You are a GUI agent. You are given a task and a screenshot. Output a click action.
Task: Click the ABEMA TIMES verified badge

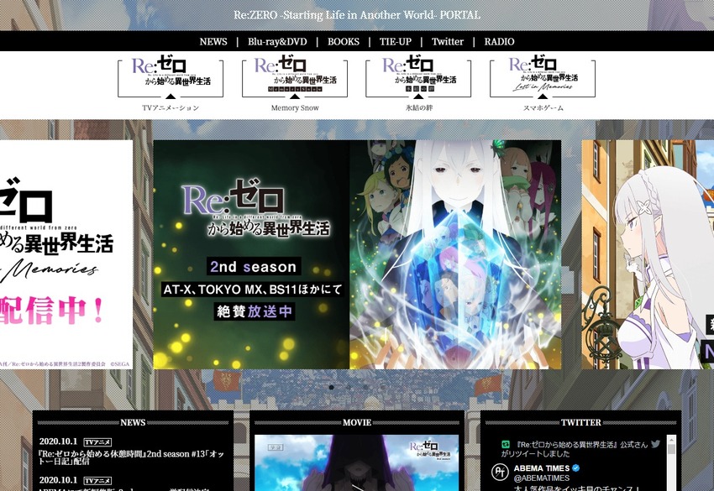(x=576, y=467)
